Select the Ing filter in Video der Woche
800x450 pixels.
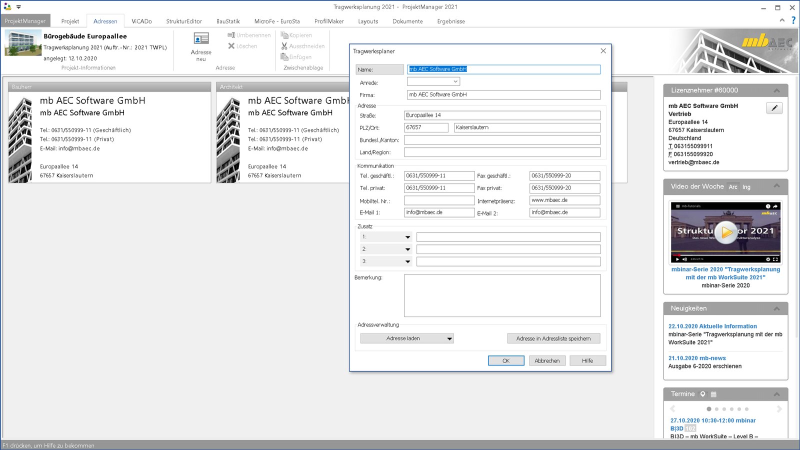coord(746,187)
